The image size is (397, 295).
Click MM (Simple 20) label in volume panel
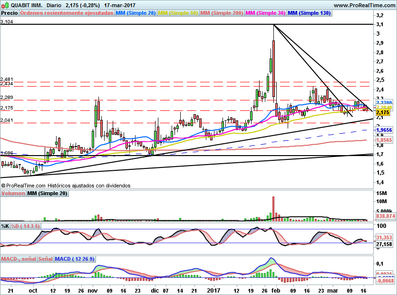point(48,193)
